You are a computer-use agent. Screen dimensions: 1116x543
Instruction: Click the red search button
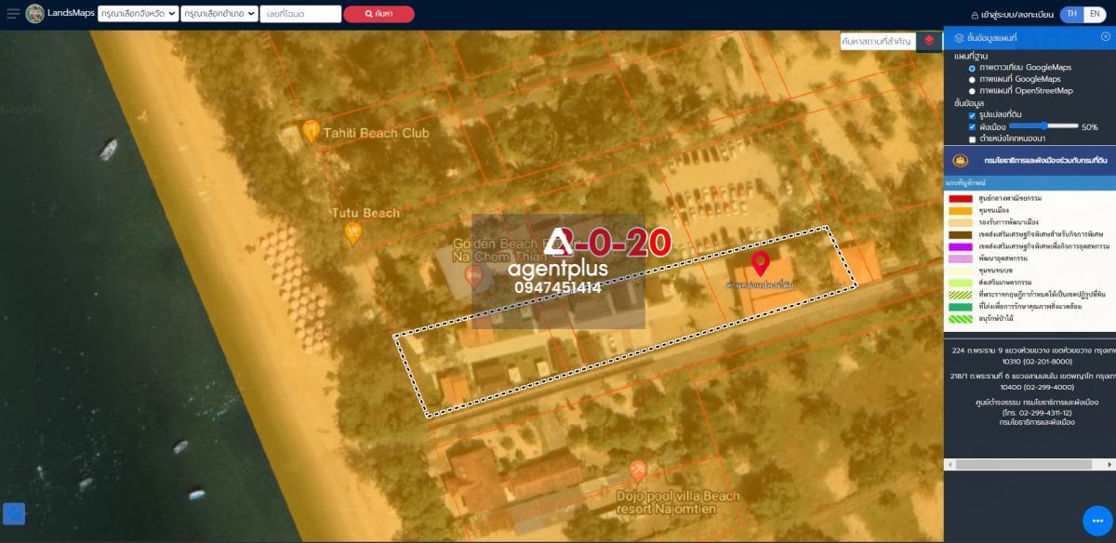tap(379, 14)
